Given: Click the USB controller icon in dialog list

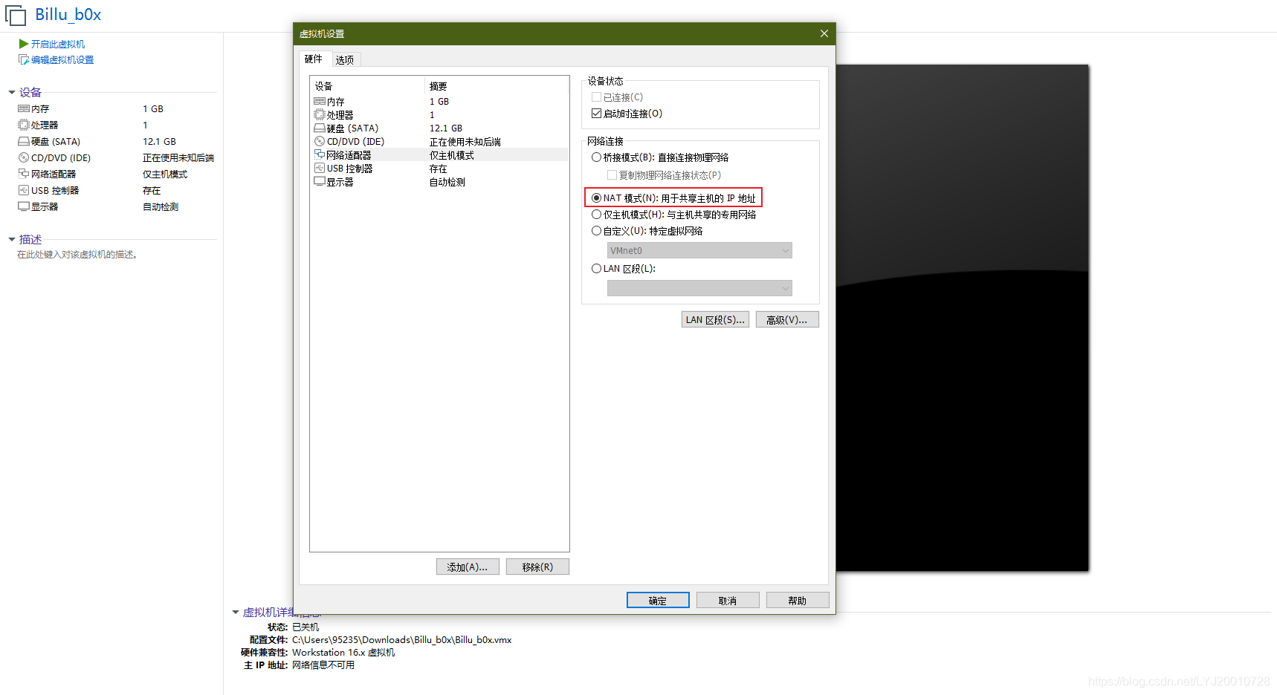Looking at the screenshot, I should (320, 169).
